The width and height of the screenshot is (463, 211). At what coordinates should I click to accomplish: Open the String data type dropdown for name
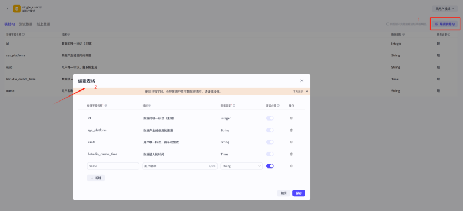pos(242,166)
